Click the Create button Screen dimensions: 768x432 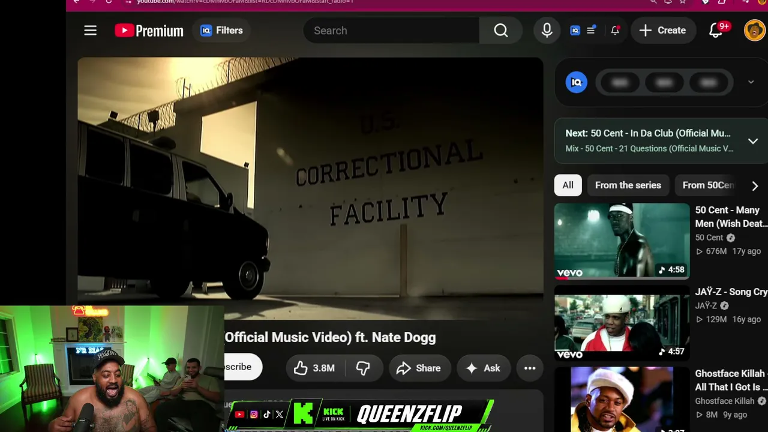662,31
